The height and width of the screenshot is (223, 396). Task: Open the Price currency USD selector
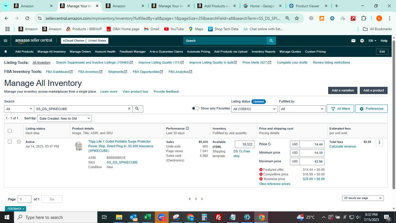(295, 144)
